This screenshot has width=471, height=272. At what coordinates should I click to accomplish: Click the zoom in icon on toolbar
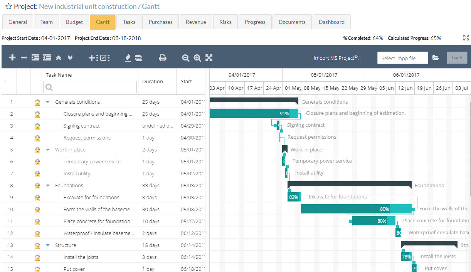coord(197,57)
